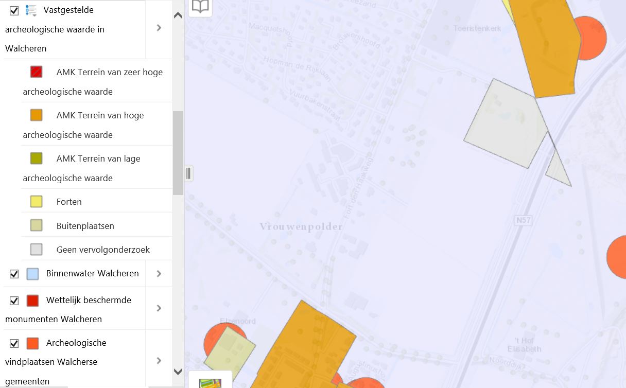
Task: Click the orange circle near Toeristenkerk
Action: 593,38
